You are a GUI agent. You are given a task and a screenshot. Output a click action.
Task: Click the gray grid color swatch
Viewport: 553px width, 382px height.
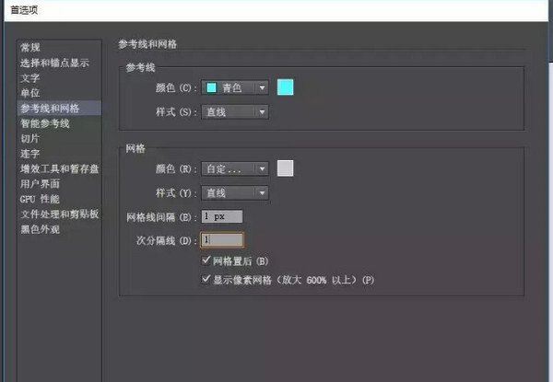coord(285,168)
